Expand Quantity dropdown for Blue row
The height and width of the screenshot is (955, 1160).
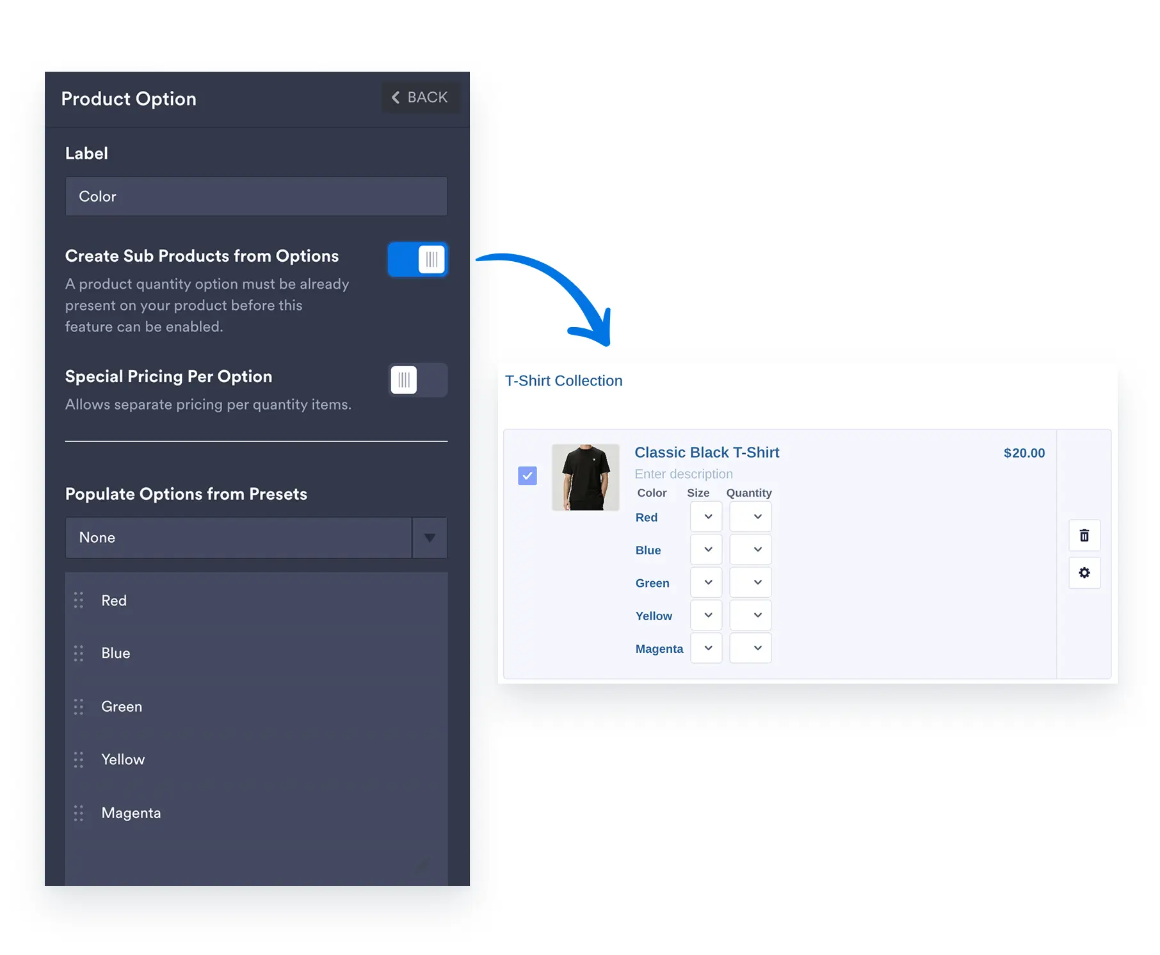(x=750, y=549)
